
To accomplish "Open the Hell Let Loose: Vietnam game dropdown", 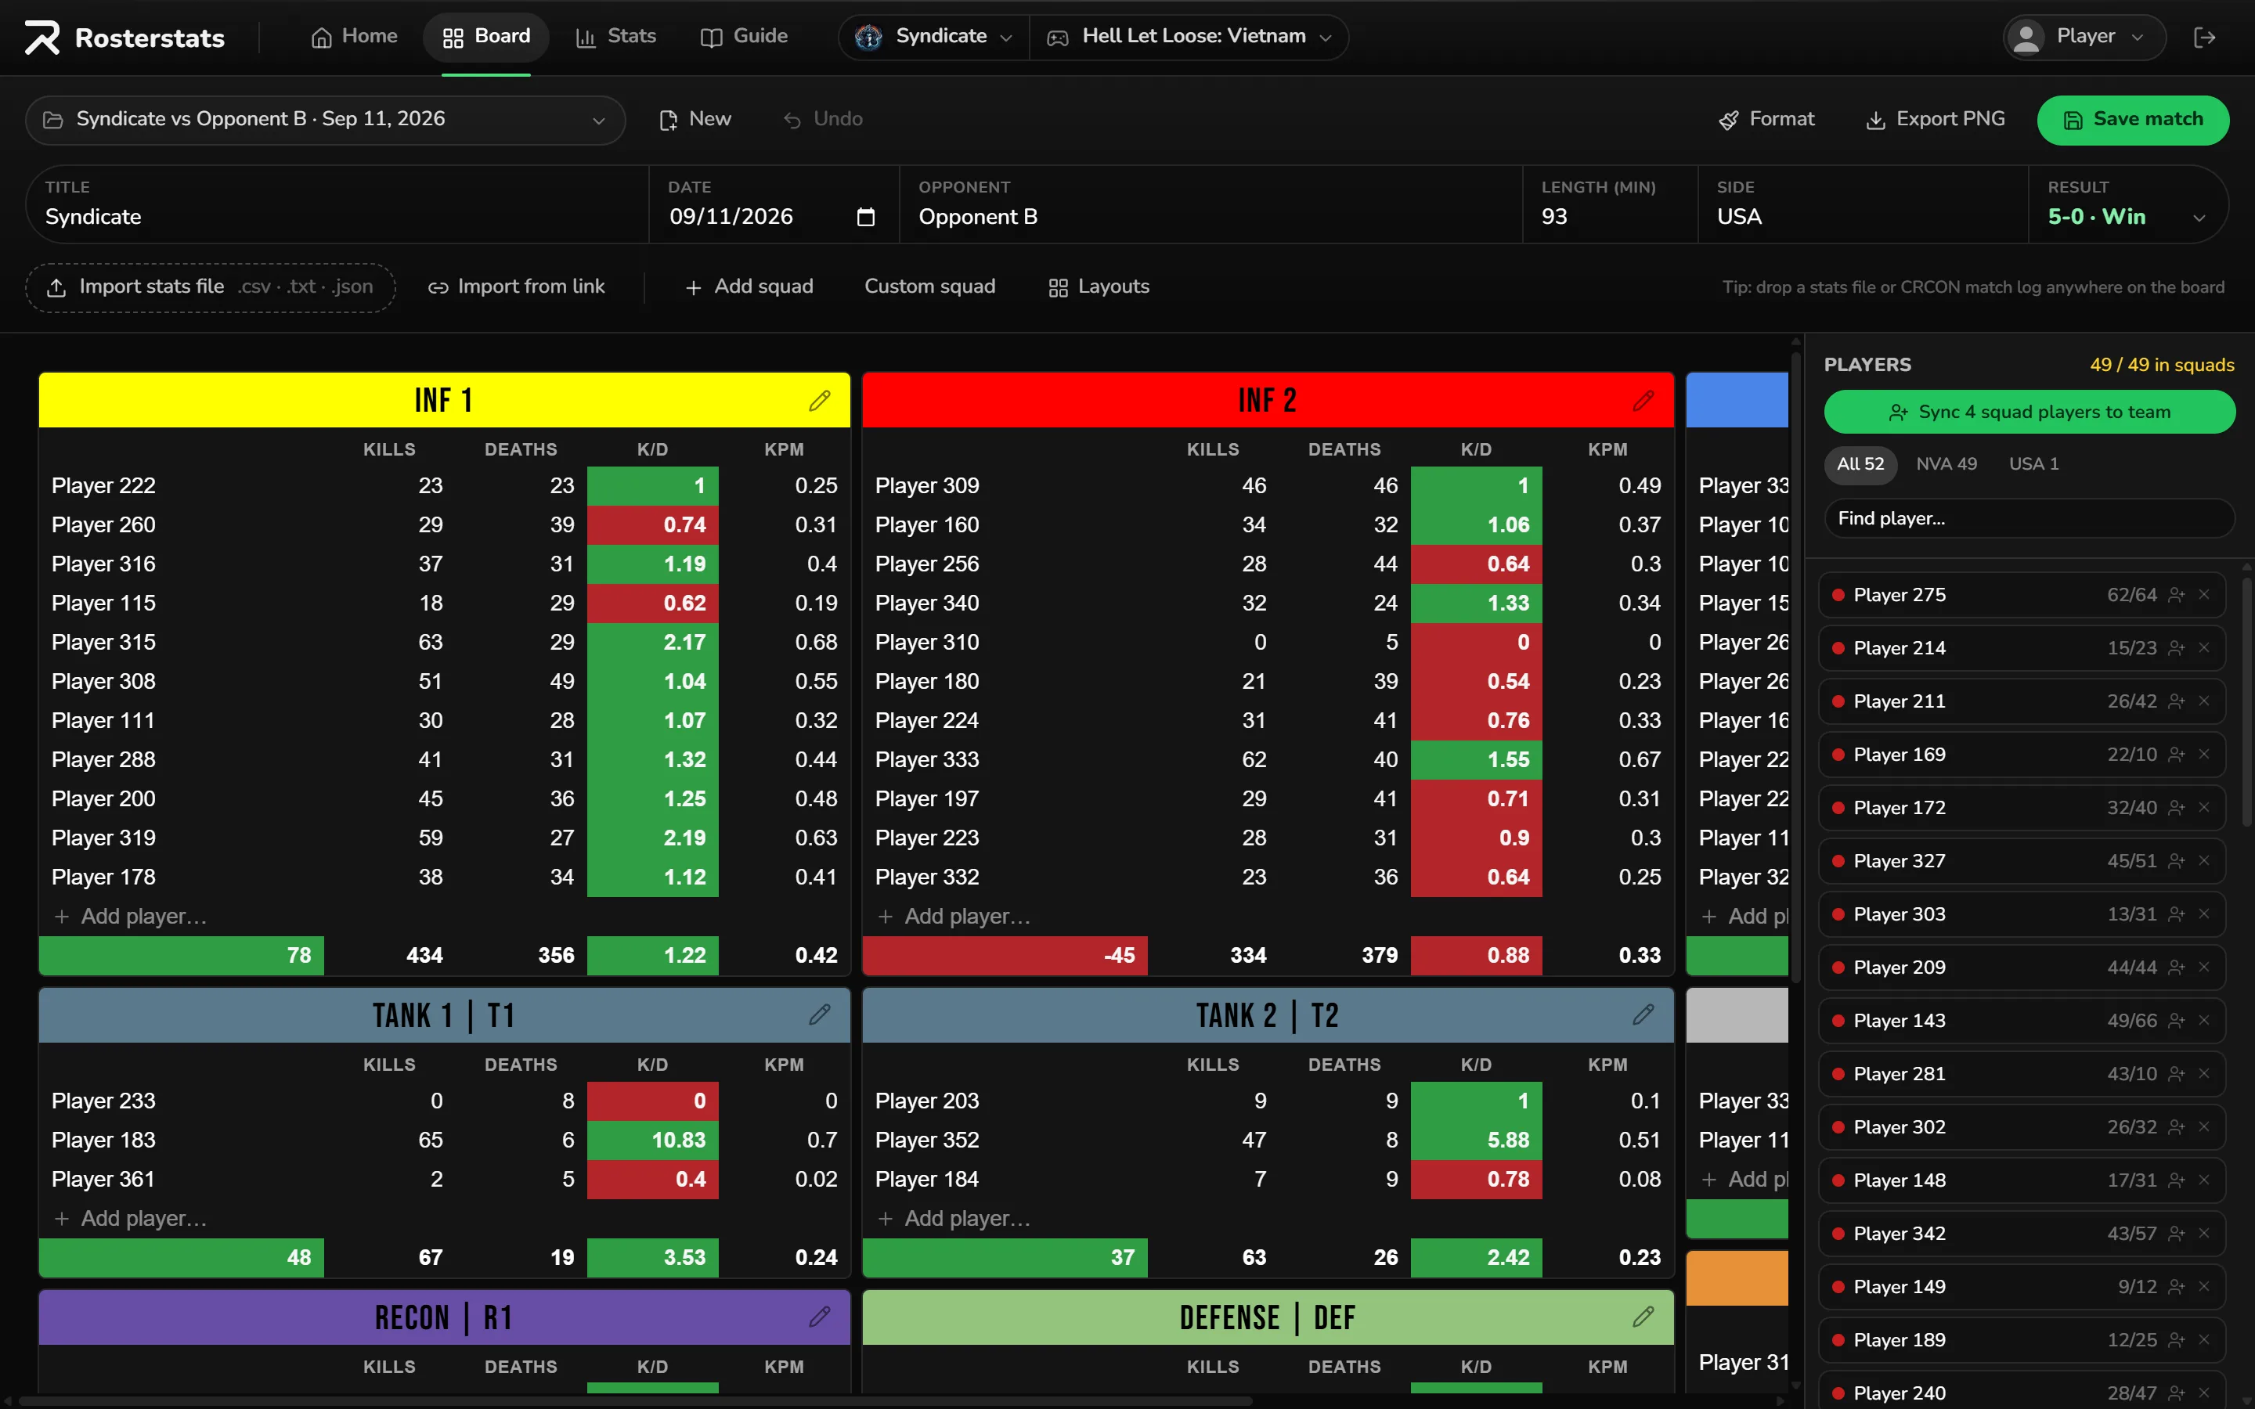I will (x=1189, y=38).
